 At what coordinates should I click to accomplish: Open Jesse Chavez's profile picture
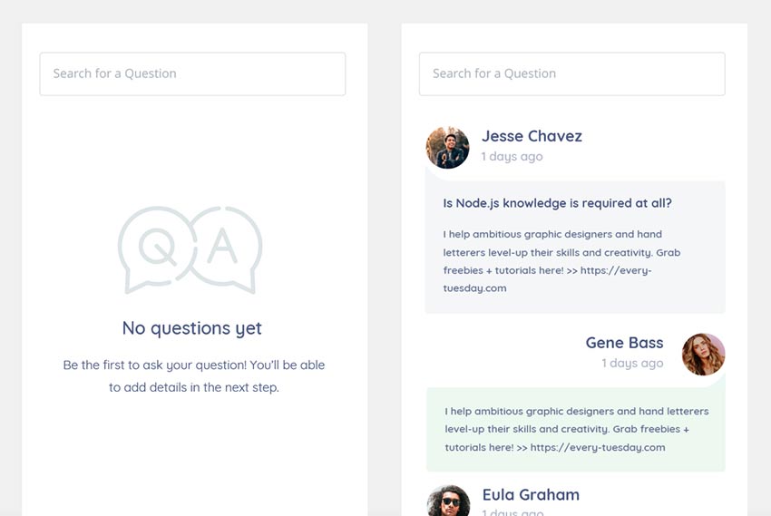pos(447,147)
